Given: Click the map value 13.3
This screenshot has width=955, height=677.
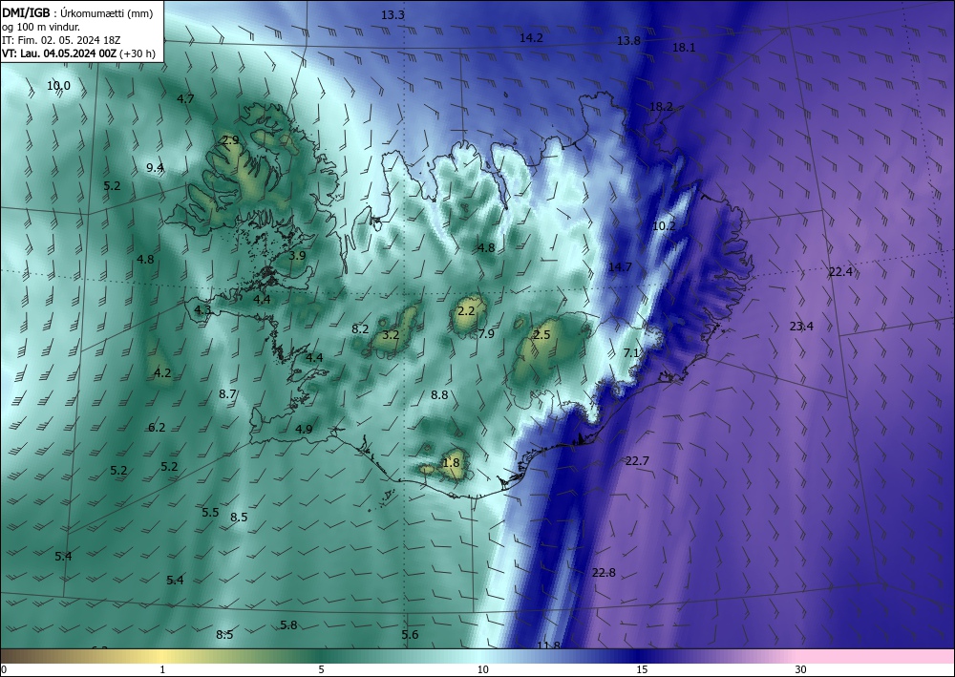Looking at the screenshot, I should pos(393,15).
